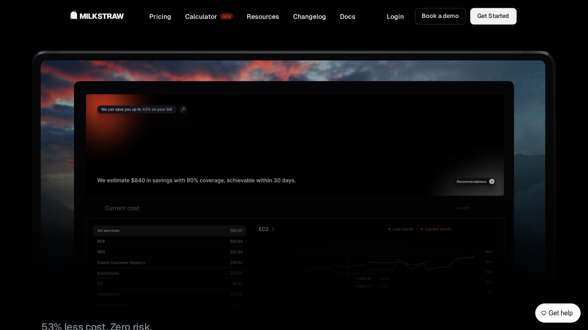The width and height of the screenshot is (588, 330).
Task: Go to the Changelog page
Action: click(x=309, y=16)
